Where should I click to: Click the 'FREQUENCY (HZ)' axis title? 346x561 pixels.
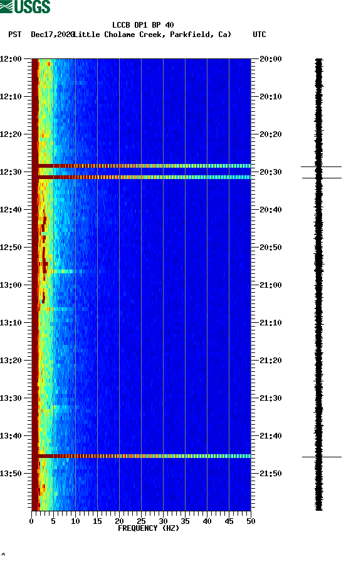coord(149,528)
